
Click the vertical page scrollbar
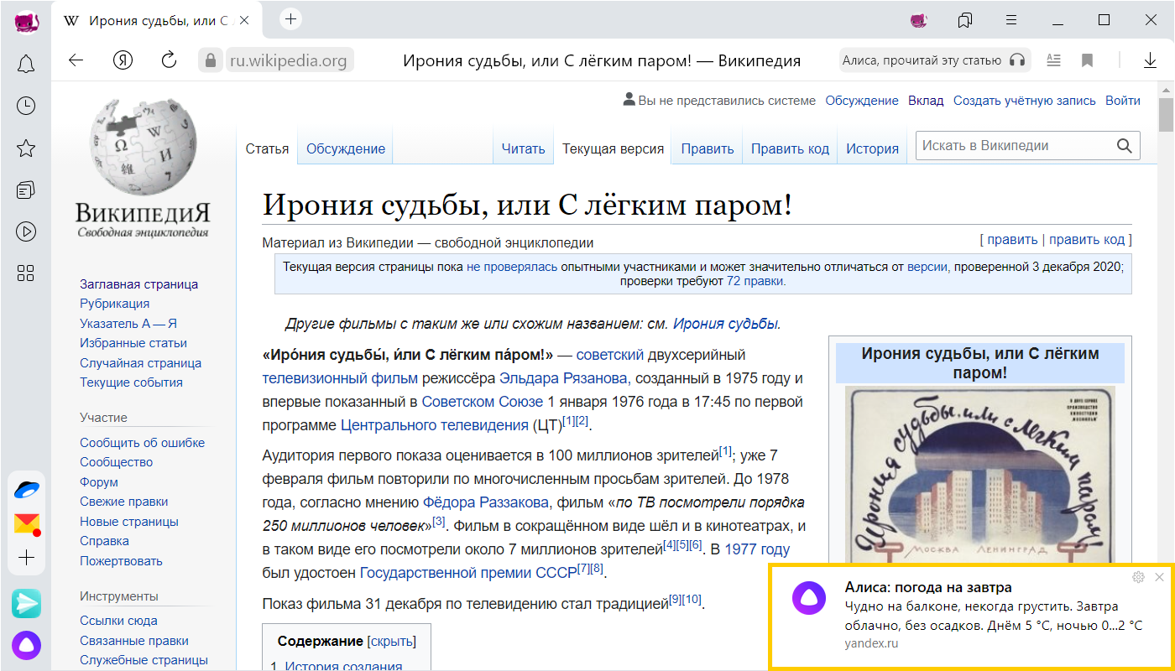(1166, 117)
